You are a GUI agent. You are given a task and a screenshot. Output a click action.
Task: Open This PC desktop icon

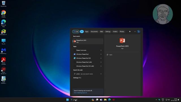pyautogui.click(x=3, y=42)
